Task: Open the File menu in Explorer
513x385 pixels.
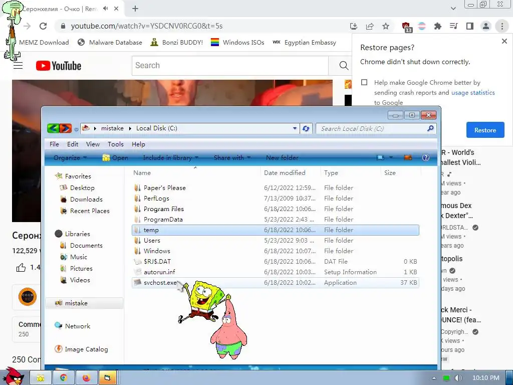Action: pos(54,144)
